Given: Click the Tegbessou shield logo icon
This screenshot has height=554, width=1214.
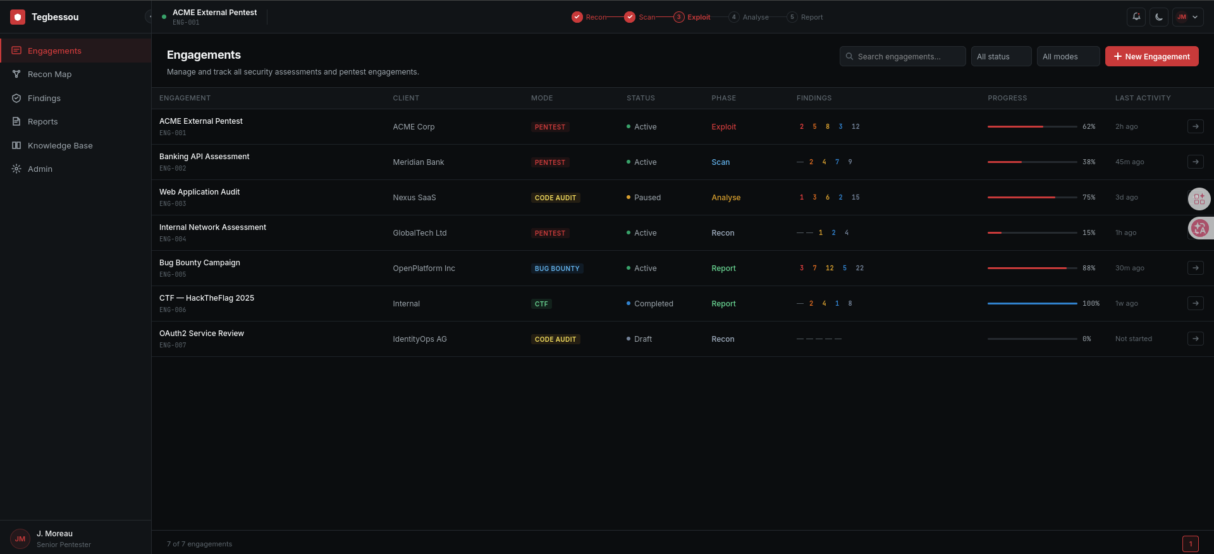Looking at the screenshot, I should pos(18,17).
